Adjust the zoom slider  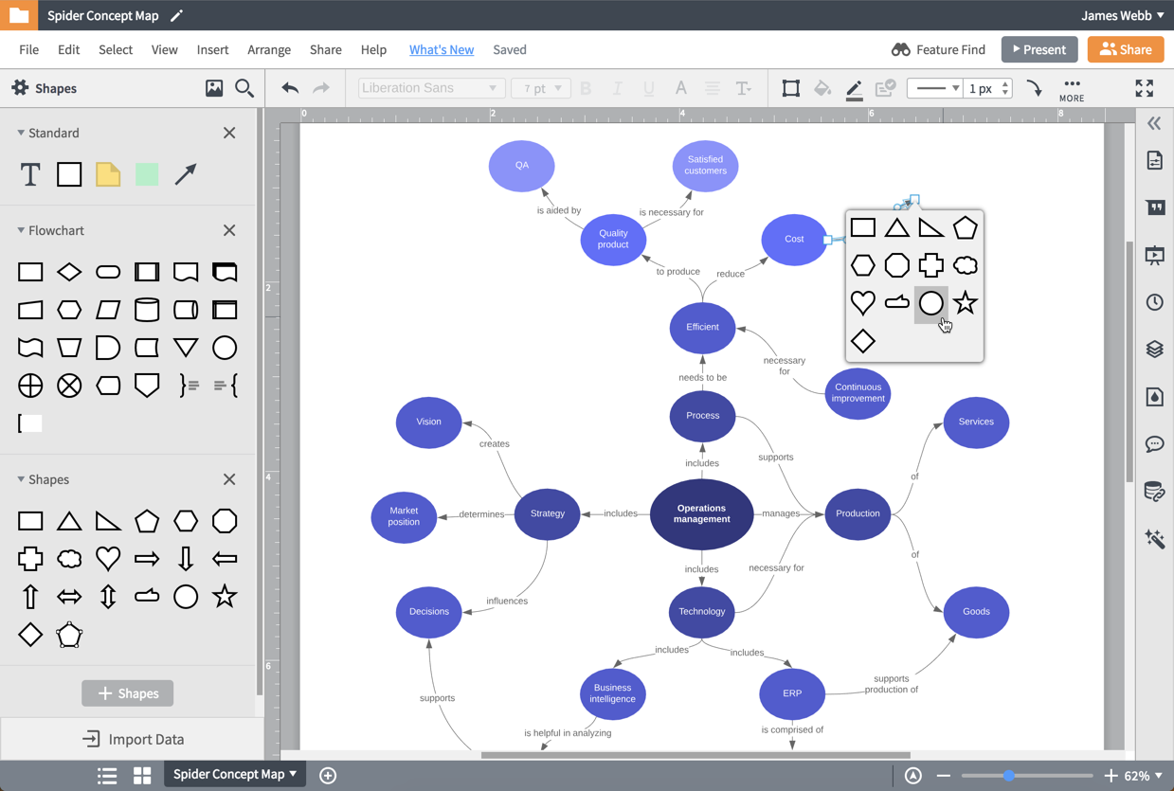click(1010, 775)
